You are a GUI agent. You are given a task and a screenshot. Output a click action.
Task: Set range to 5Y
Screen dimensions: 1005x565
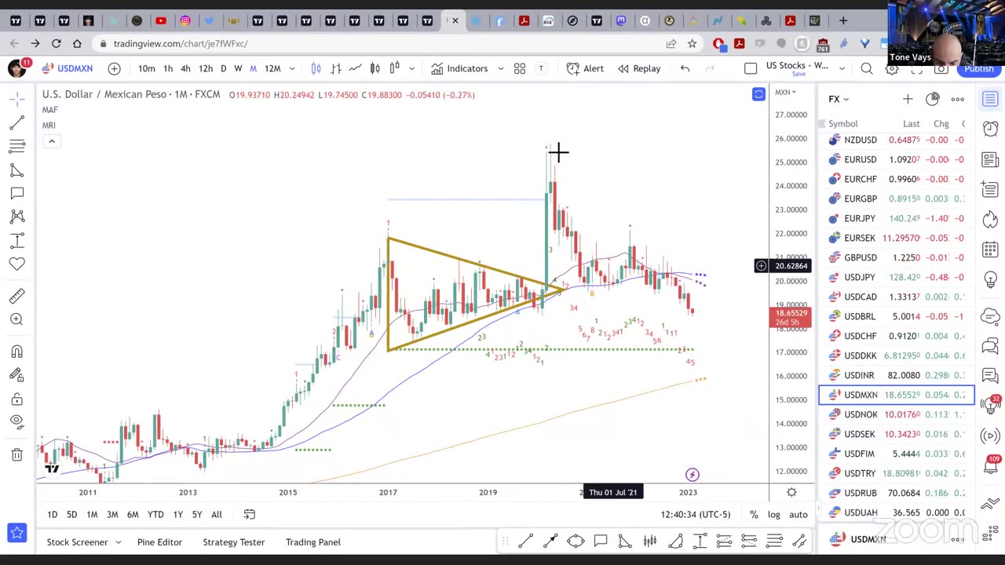(x=196, y=515)
